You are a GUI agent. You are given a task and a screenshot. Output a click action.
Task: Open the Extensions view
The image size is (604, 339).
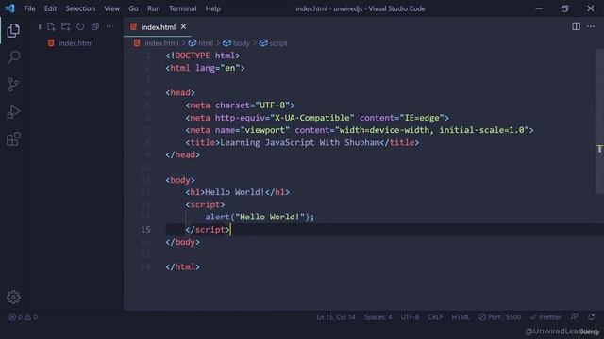pyautogui.click(x=13, y=139)
